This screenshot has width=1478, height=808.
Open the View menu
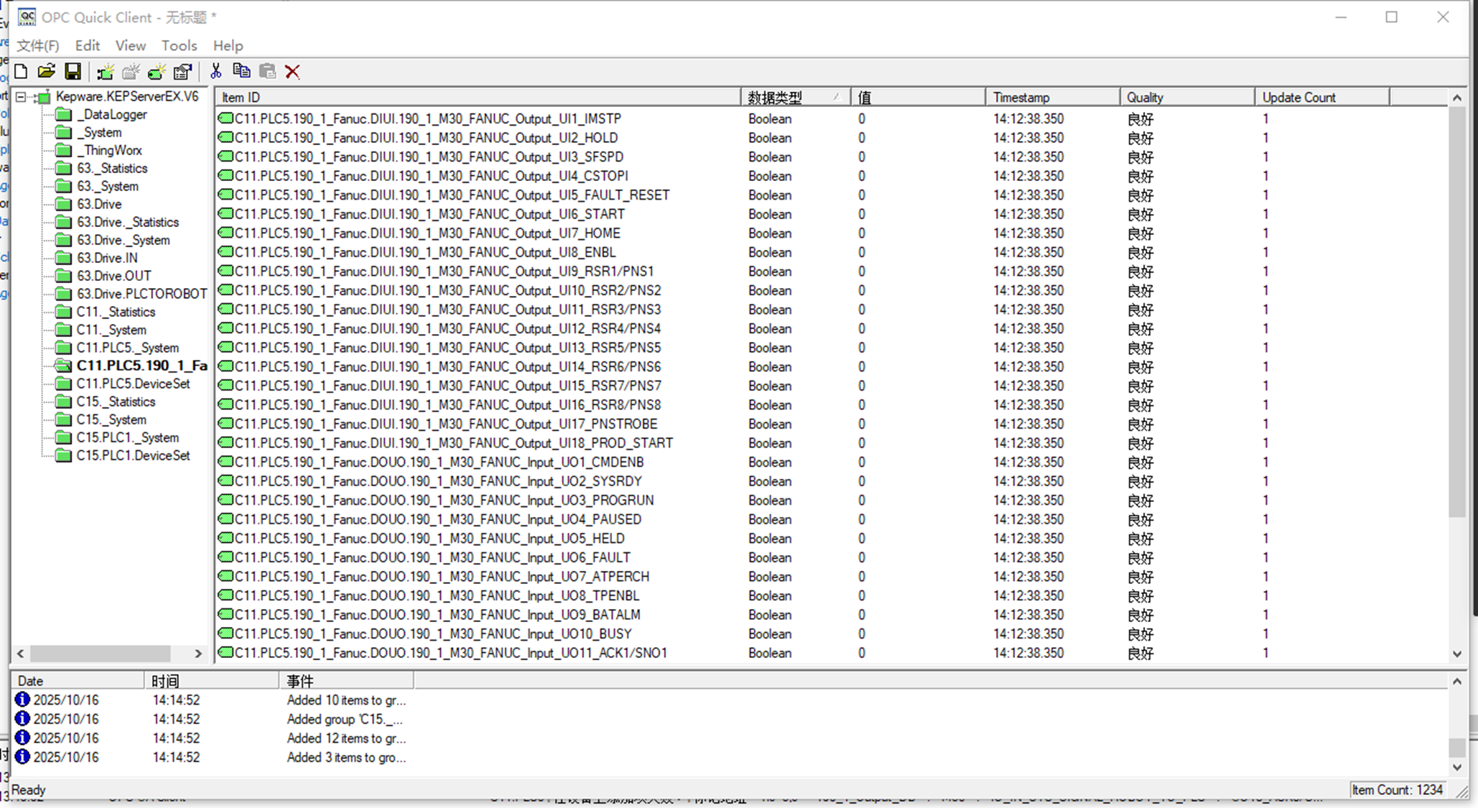click(x=130, y=45)
